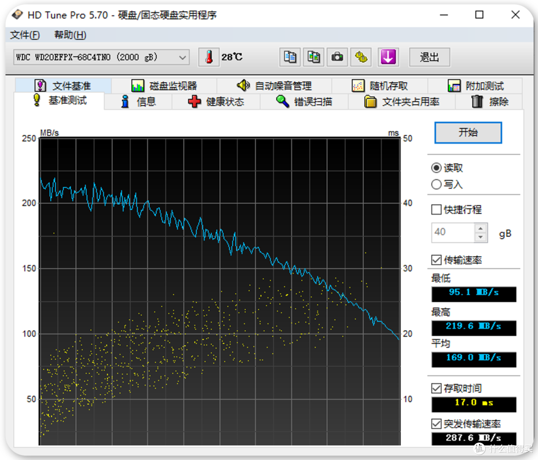Viewport: 538px width, 460px height.
Task: Click the copy info to clipboard icon
Action: [290, 57]
